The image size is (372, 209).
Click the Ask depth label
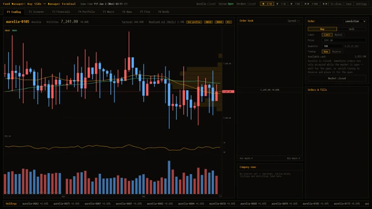click(x=246, y=158)
